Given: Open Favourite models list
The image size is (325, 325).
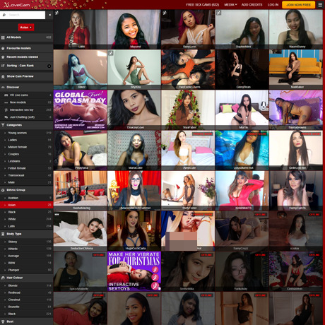Looking at the screenshot, I should coord(26,48).
